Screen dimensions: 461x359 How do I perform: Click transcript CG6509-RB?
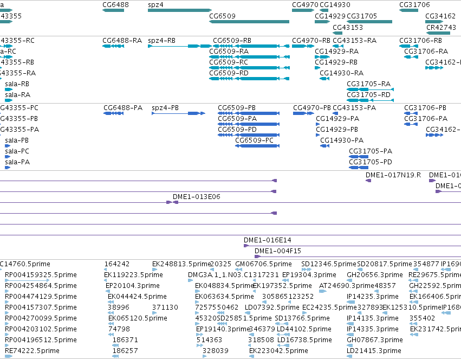[x=232, y=40]
